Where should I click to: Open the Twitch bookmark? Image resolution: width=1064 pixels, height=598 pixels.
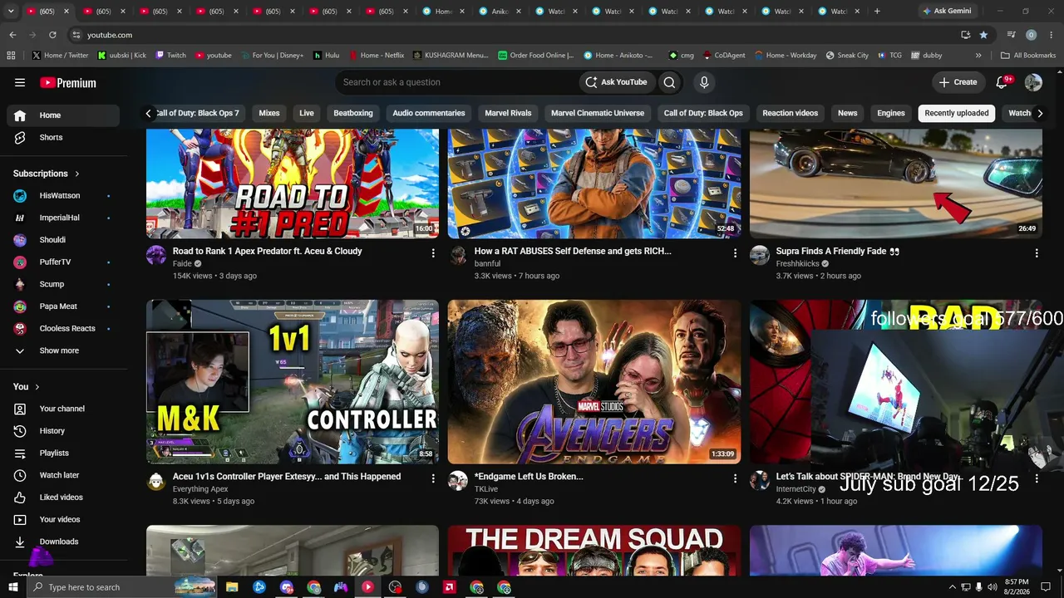click(170, 56)
